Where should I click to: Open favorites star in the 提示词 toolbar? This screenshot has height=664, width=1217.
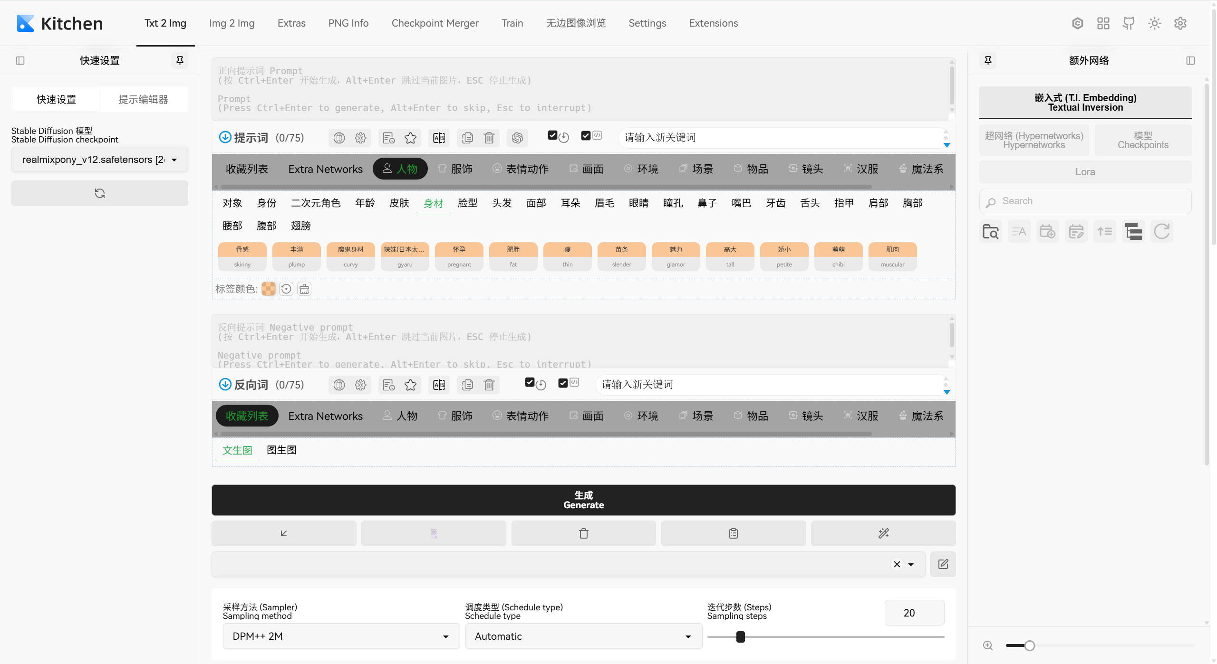[410, 138]
